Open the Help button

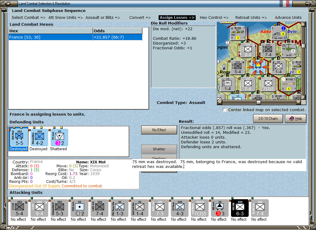(x=296, y=119)
